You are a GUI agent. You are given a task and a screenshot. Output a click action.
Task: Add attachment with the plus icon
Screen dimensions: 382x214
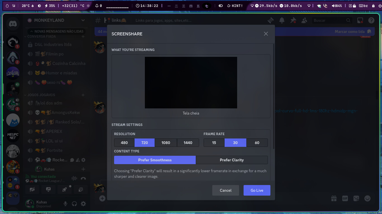(102, 198)
